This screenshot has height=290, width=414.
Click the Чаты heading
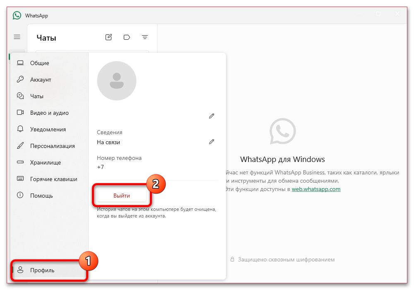point(46,38)
